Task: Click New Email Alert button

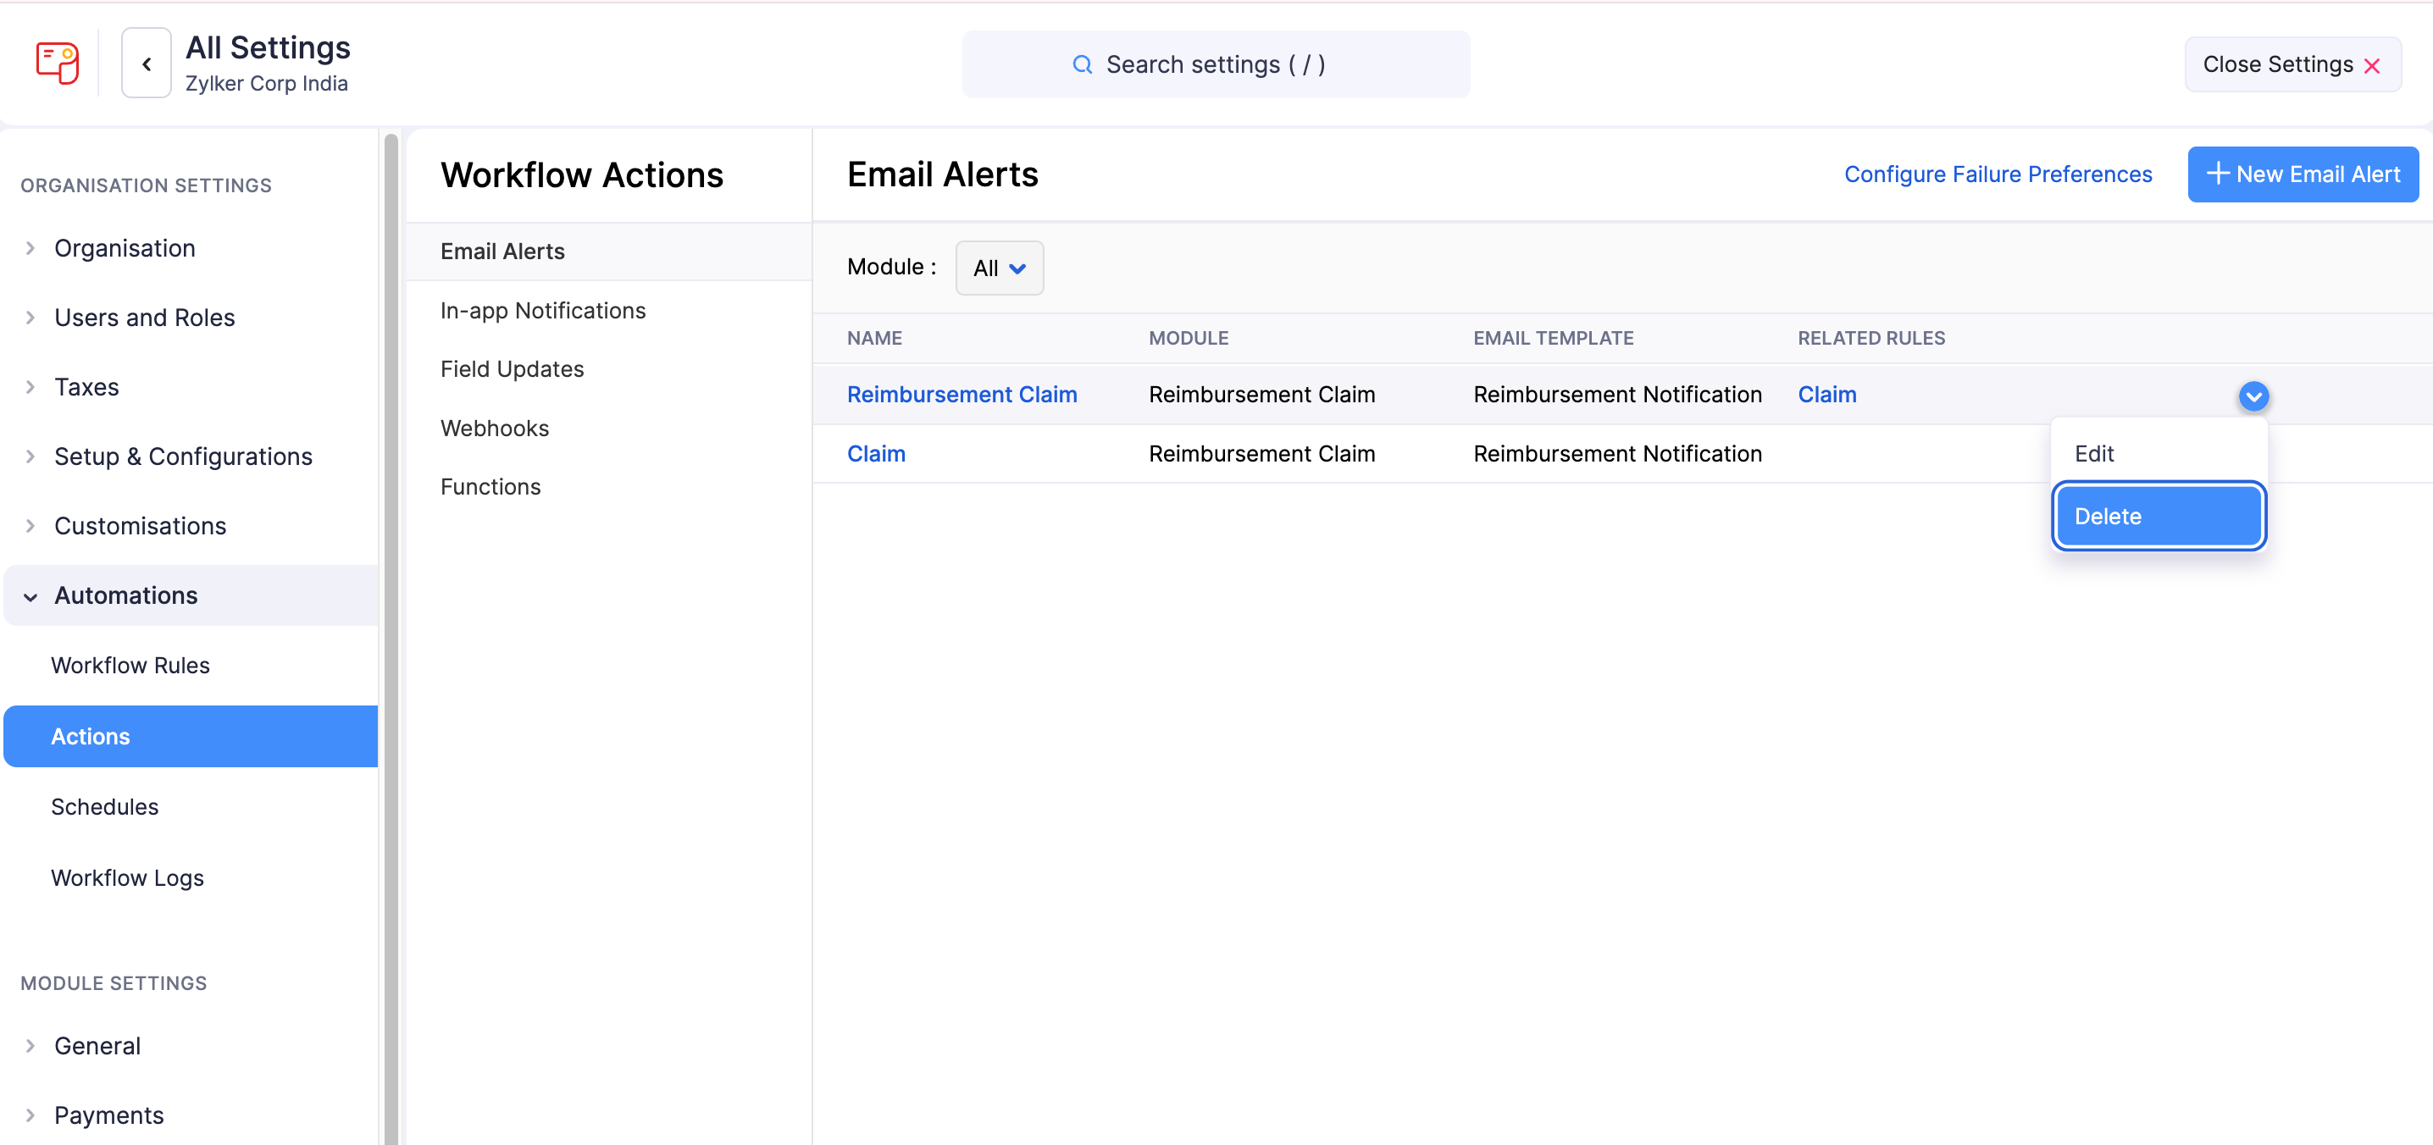Action: (2303, 174)
